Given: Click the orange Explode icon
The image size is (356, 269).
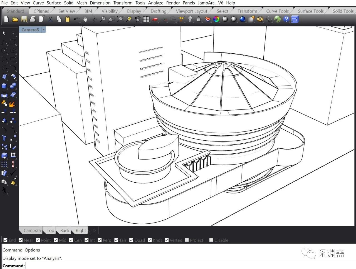Looking at the screenshot, I should (12, 103).
